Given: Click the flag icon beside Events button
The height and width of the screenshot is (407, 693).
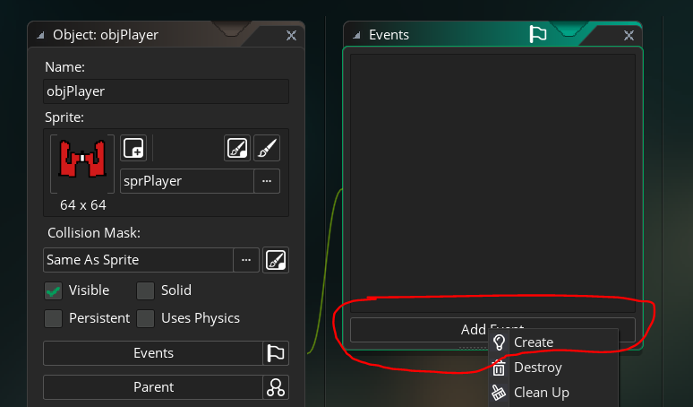Looking at the screenshot, I should [276, 353].
